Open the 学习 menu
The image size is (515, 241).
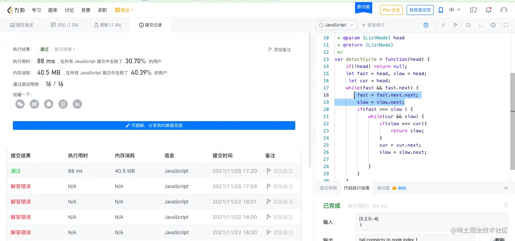37,10
